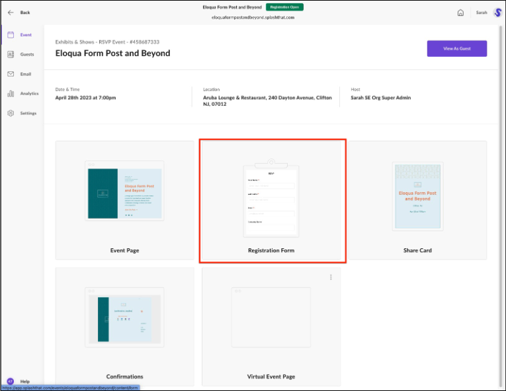The height and width of the screenshot is (391, 506).
Task: Open the Help link
Action: point(25,381)
